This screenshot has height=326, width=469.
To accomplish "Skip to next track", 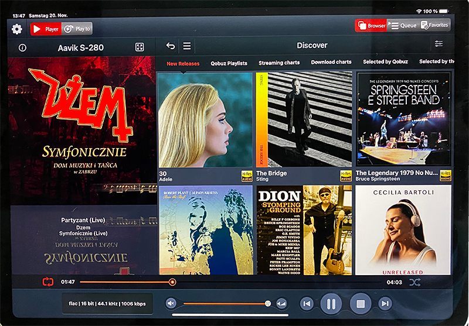I will tap(385, 304).
